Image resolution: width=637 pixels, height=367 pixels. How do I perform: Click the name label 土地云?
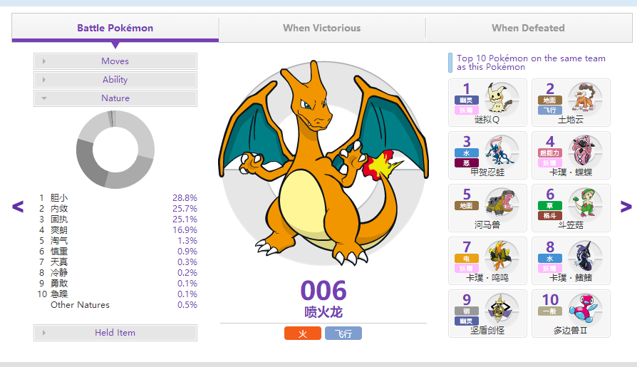(x=571, y=120)
